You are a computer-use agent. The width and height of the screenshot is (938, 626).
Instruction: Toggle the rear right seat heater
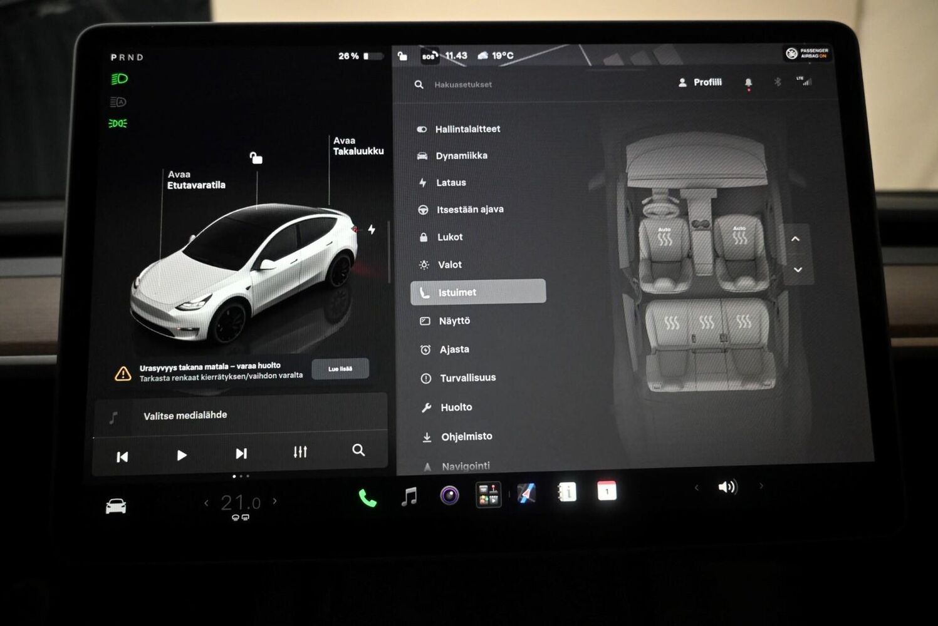[744, 322]
